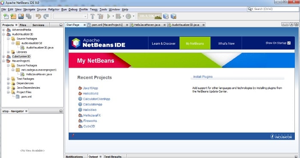Click the green Run Project icon

(109, 16)
